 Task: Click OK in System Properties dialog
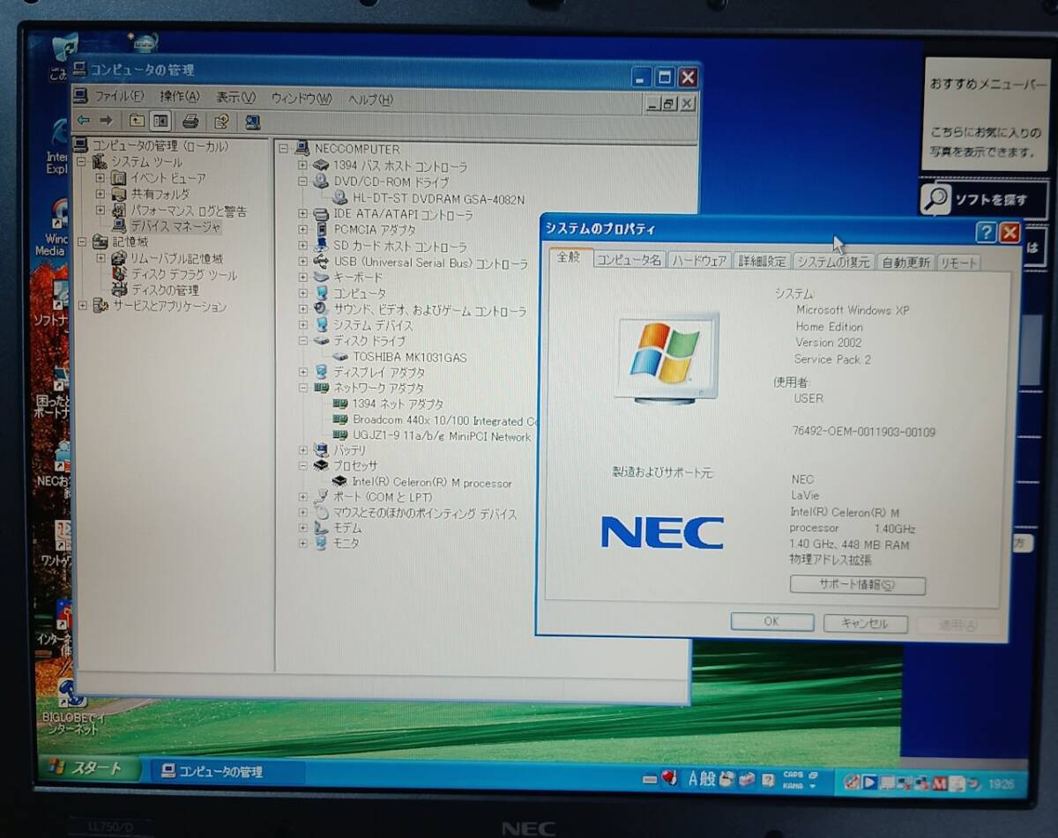[x=771, y=621]
